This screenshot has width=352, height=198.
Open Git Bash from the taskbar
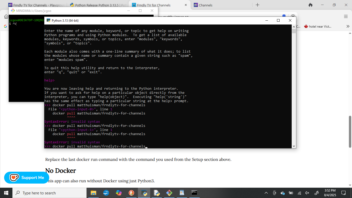click(x=169, y=193)
